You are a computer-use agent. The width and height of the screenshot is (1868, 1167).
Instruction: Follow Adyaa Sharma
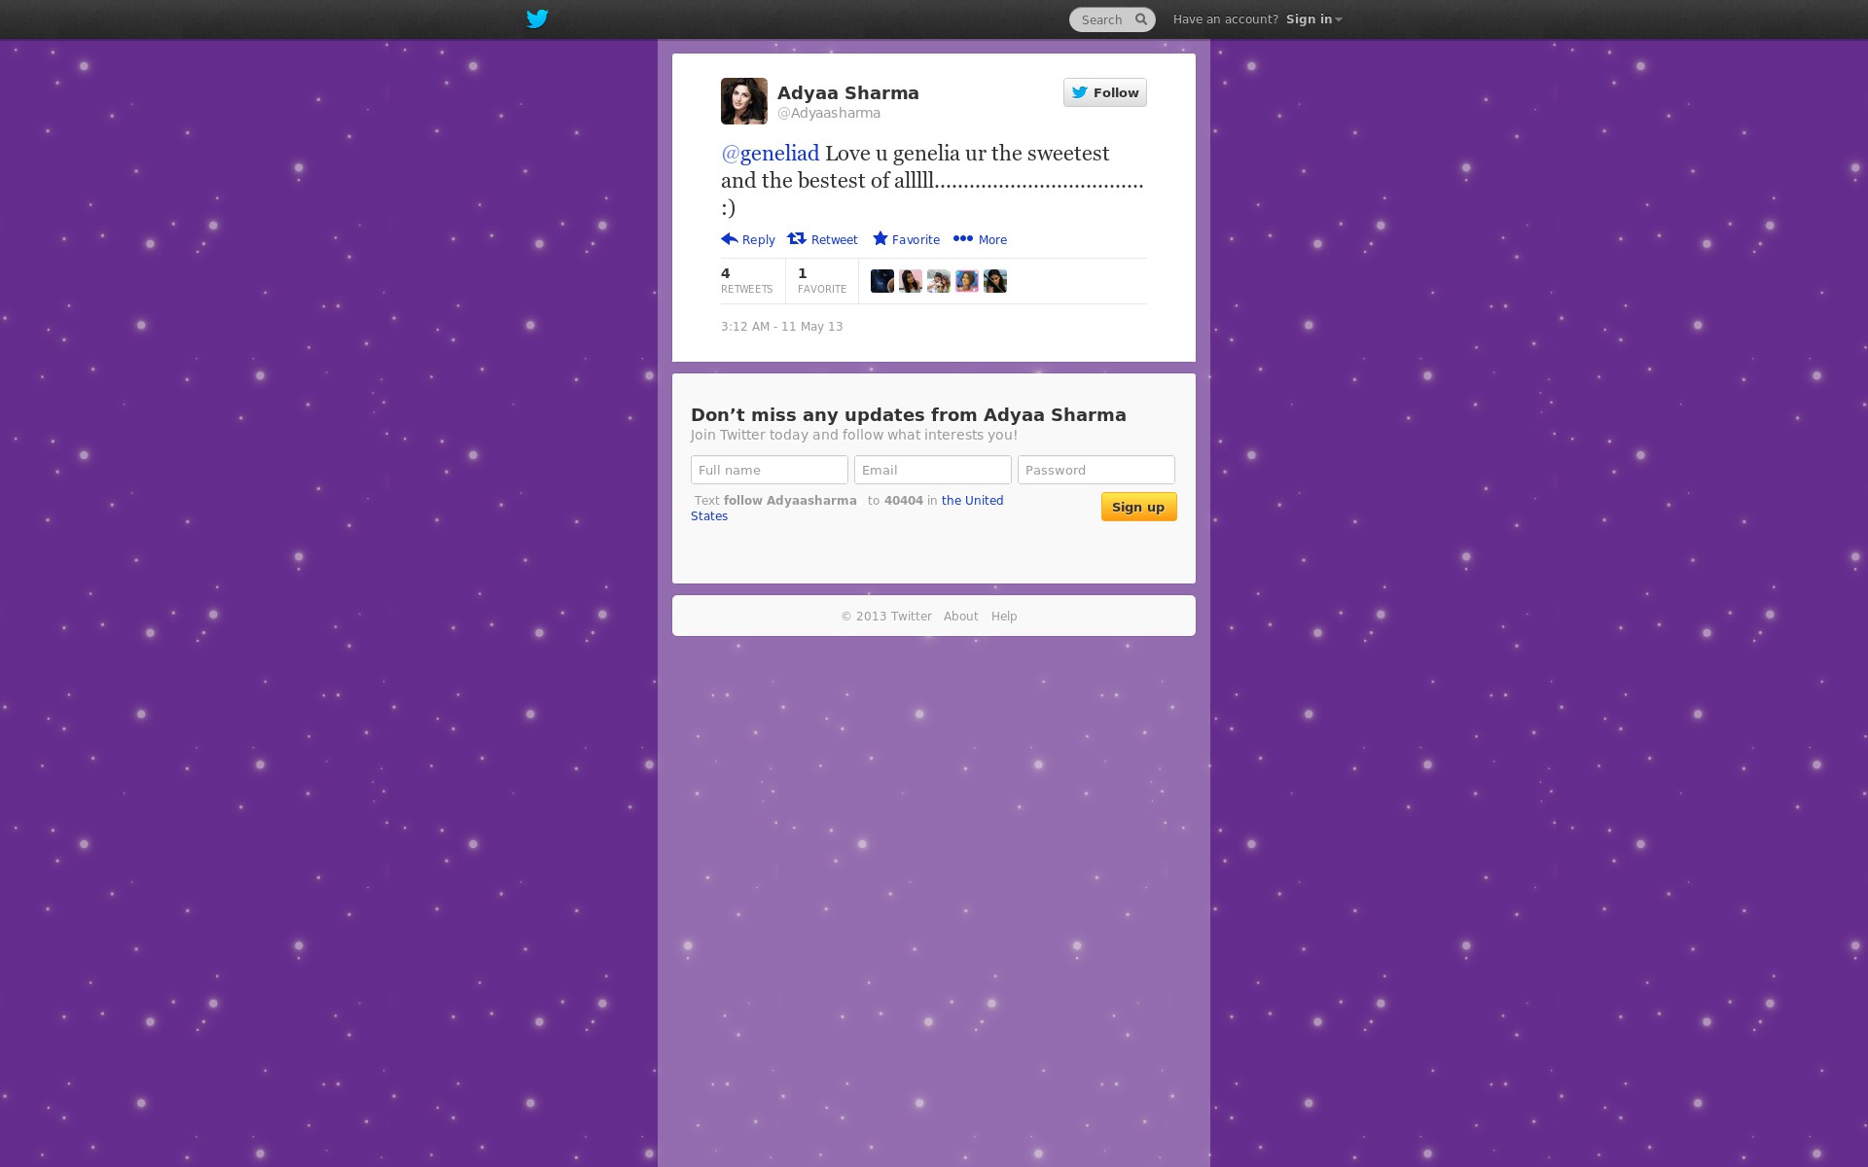pos(1104,92)
